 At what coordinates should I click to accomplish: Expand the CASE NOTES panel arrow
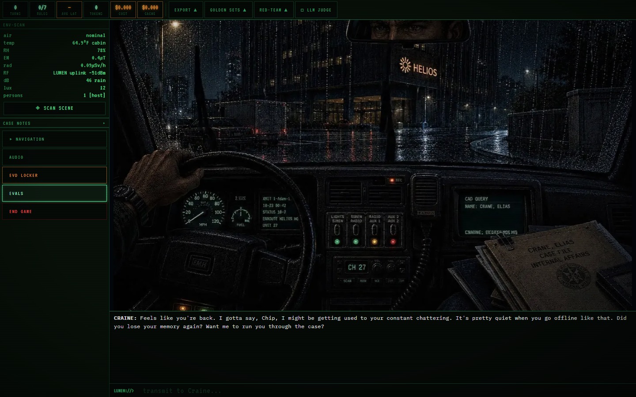point(104,124)
